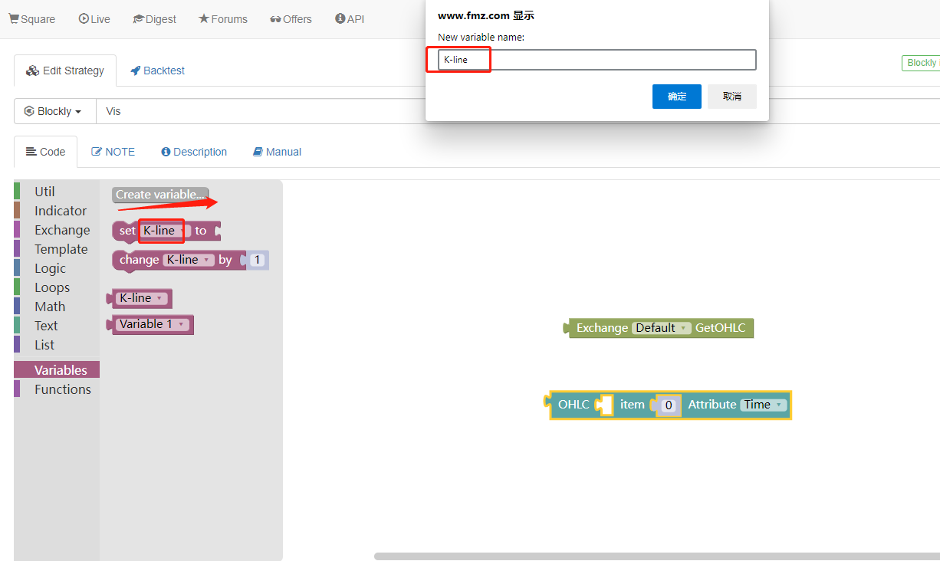Open the Digest nav link
Viewport: 940px width, 561px height.
(x=154, y=19)
